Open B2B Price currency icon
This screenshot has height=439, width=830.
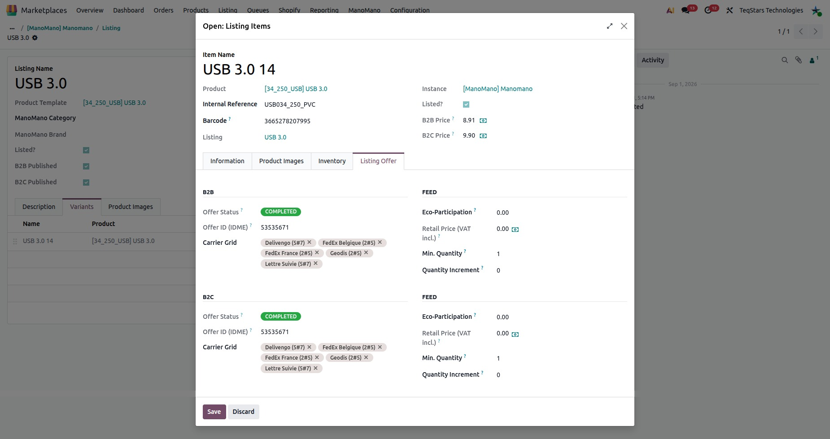[483, 121]
